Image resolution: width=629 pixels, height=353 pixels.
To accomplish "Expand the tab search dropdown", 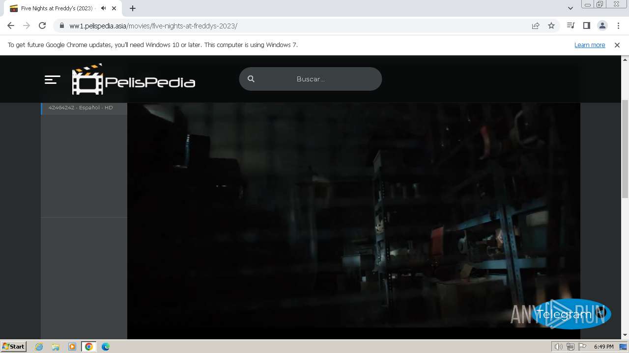I will (x=571, y=8).
